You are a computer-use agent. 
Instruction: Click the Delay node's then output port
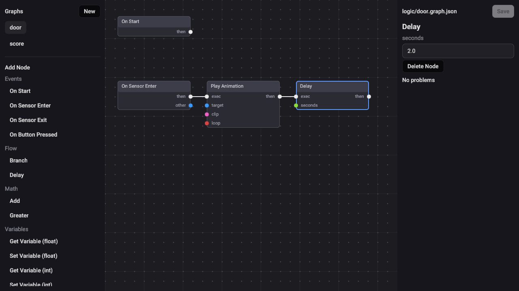[369, 97]
